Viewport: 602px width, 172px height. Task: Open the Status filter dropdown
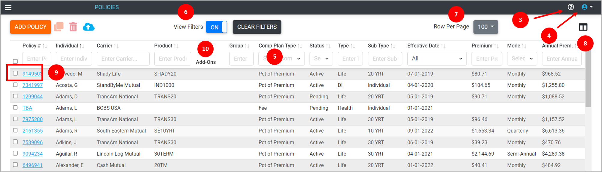pyautogui.click(x=321, y=59)
